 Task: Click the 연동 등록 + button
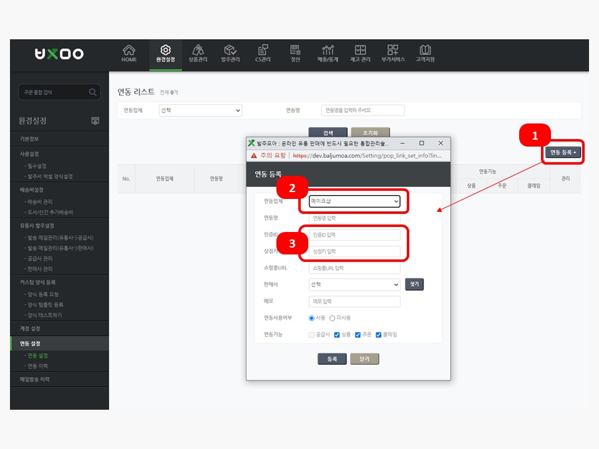tap(563, 152)
